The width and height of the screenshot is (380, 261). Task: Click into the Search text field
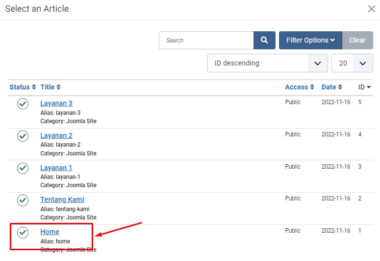click(206, 41)
